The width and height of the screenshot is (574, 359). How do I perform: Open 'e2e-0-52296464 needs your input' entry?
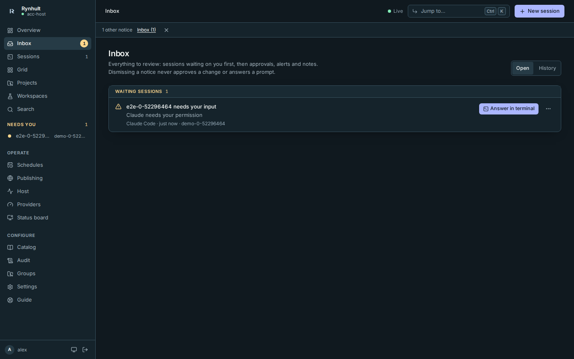tap(171, 107)
